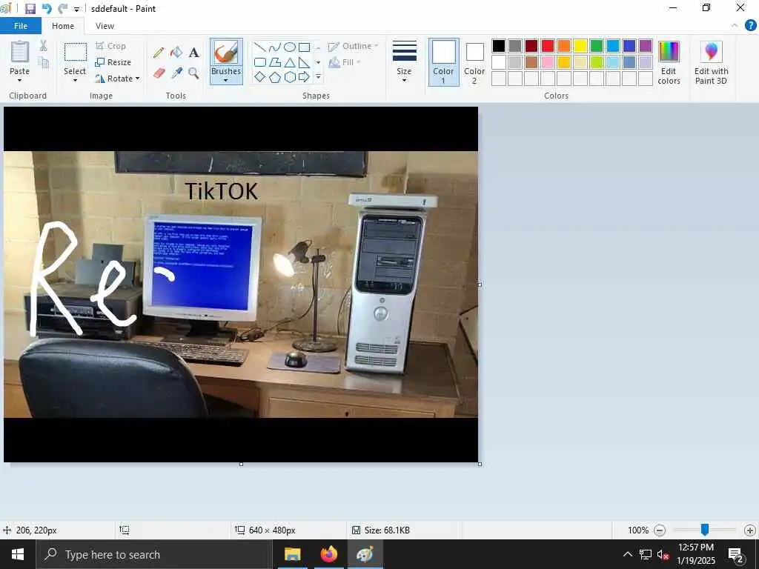The image size is (759, 569).
Task: Open Firefox from the taskbar
Action: tap(328, 554)
